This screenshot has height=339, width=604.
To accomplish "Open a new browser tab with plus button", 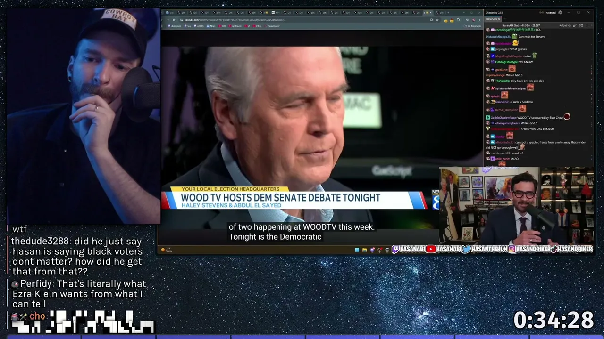I will tap(448, 13).
